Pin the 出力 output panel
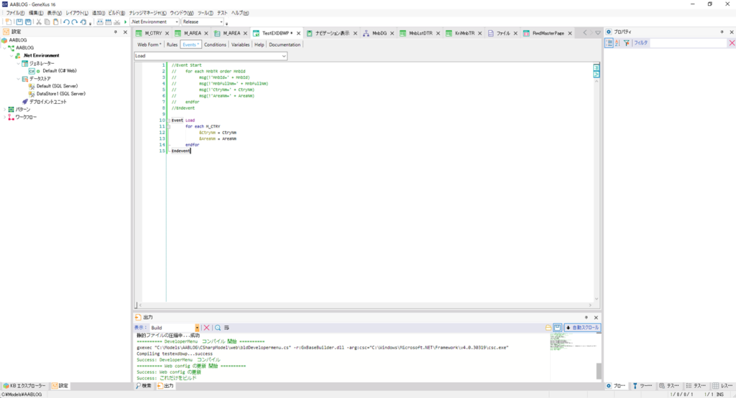This screenshot has width=736, height=398. click(x=586, y=318)
